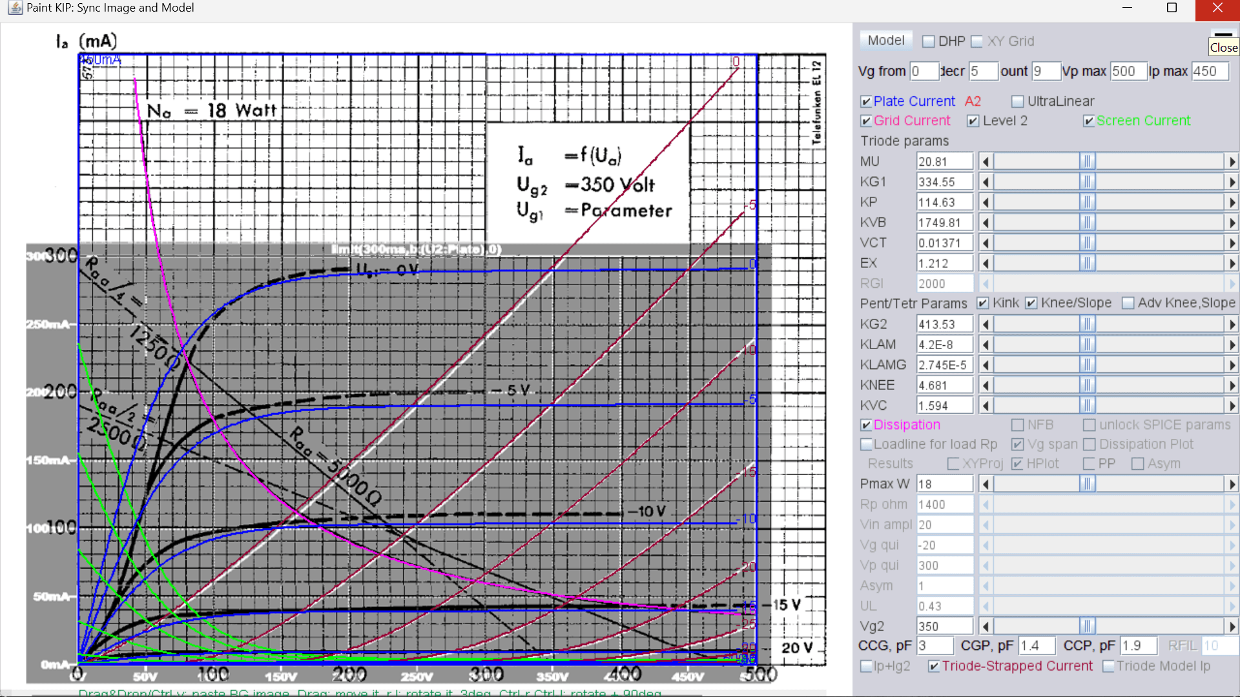Click the Vg2 value field
The width and height of the screenshot is (1240, 697).
[x=945, y=626]
